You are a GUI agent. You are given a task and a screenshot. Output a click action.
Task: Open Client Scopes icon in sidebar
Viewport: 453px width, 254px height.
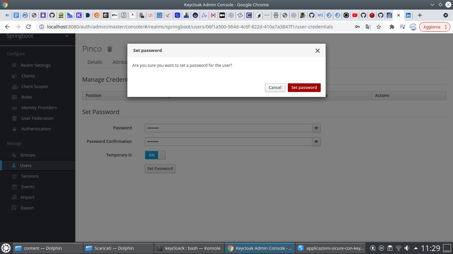pyautogui.click(x=15, y=87)
